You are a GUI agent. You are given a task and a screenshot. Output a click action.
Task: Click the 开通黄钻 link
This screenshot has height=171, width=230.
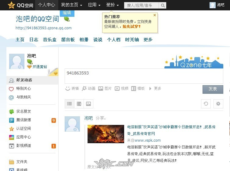40,67
